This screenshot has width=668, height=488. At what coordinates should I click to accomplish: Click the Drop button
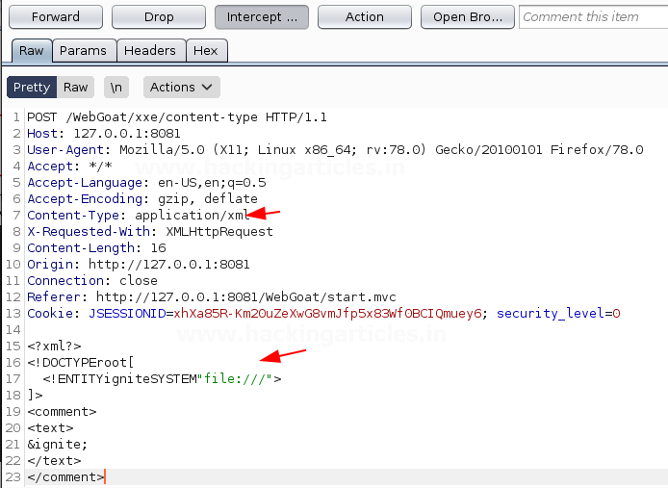pyautogui.click(x=159, y=17)
